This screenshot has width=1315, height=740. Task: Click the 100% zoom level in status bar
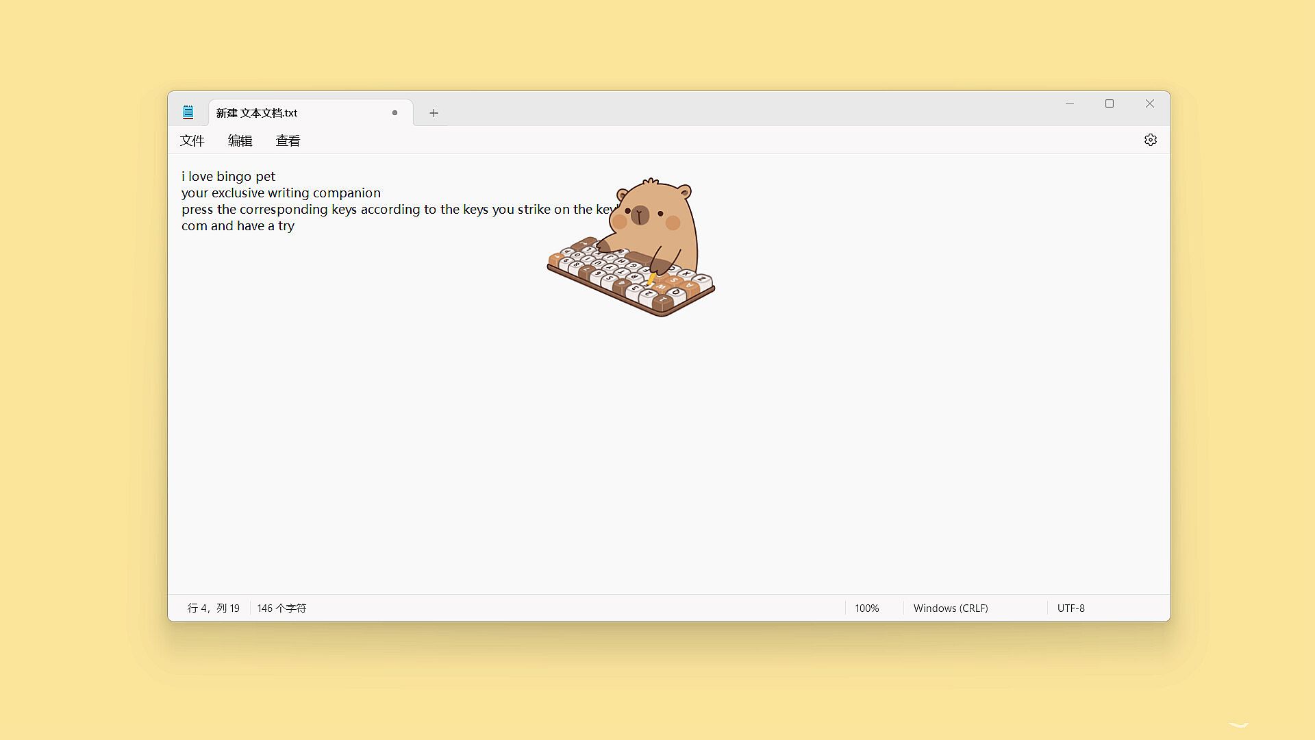(866, 608)
